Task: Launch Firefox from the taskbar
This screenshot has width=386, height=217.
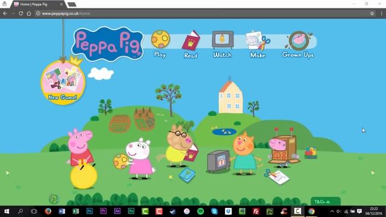Action: point(48,212)
